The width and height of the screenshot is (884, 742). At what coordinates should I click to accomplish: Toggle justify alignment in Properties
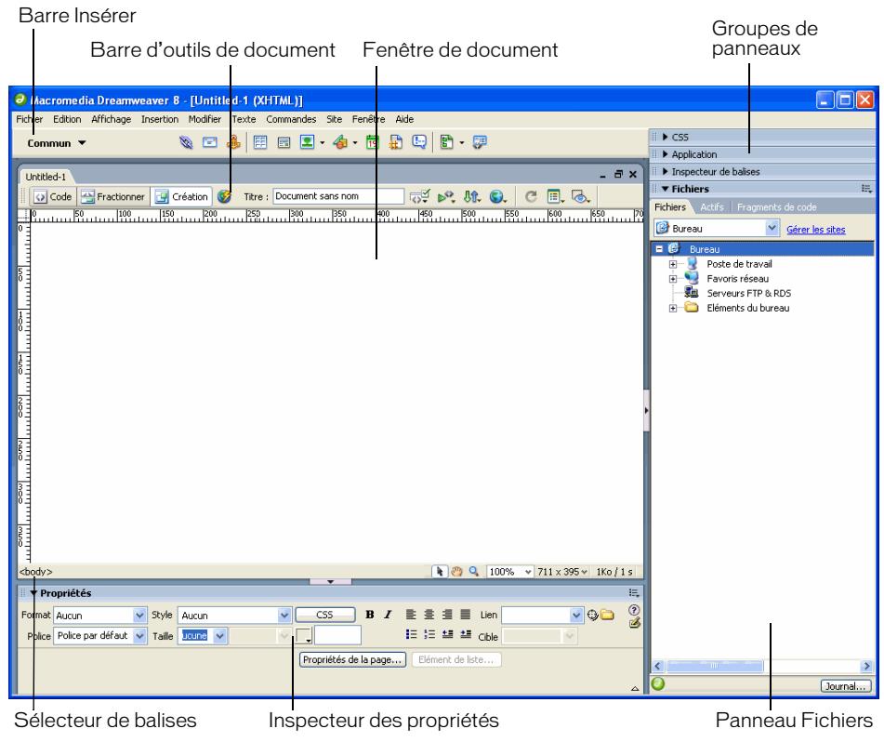tap(465, 615)
